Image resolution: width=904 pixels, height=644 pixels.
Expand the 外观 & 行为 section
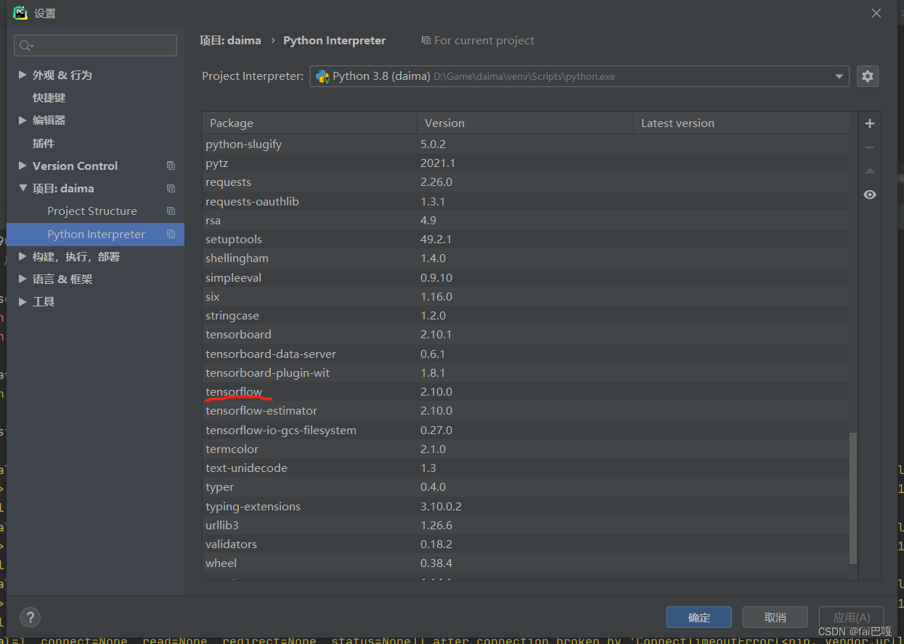coord(23,75)
